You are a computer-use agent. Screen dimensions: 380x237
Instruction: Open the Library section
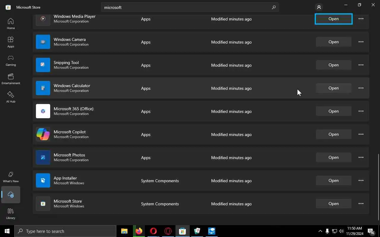tap(11, 214)
